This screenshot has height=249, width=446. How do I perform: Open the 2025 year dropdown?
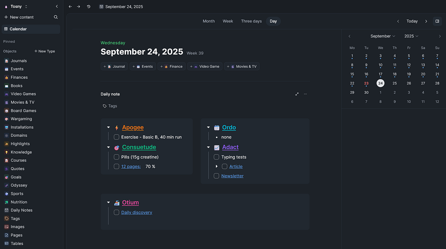point(411,36)
